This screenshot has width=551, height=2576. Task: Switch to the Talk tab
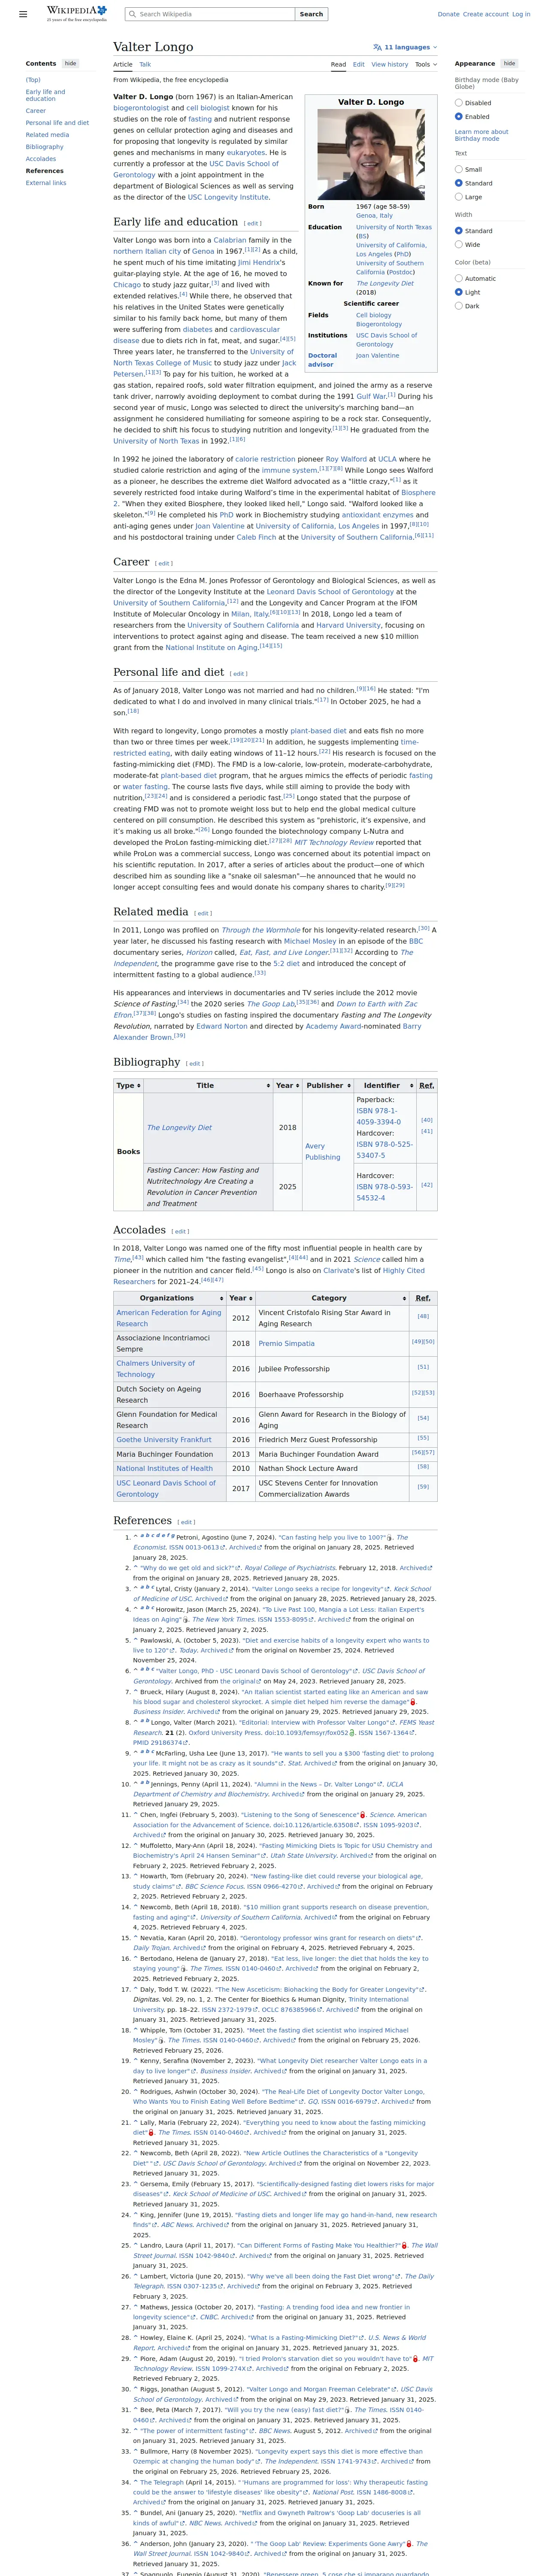(145, 64)
